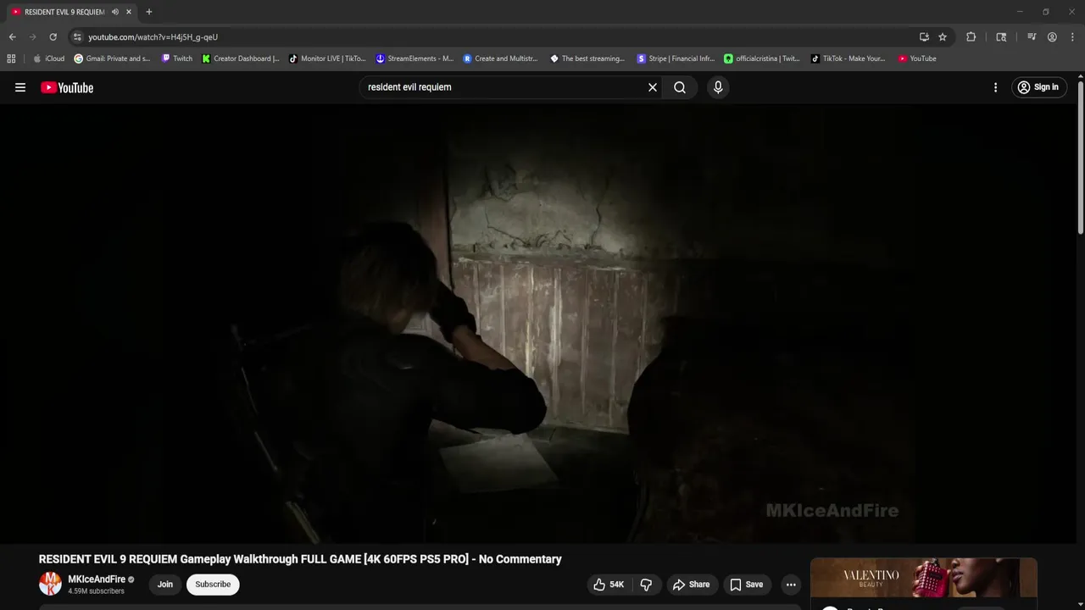Open Create and Multistream bookmark
1085x610 pixels.
[500, 58]
